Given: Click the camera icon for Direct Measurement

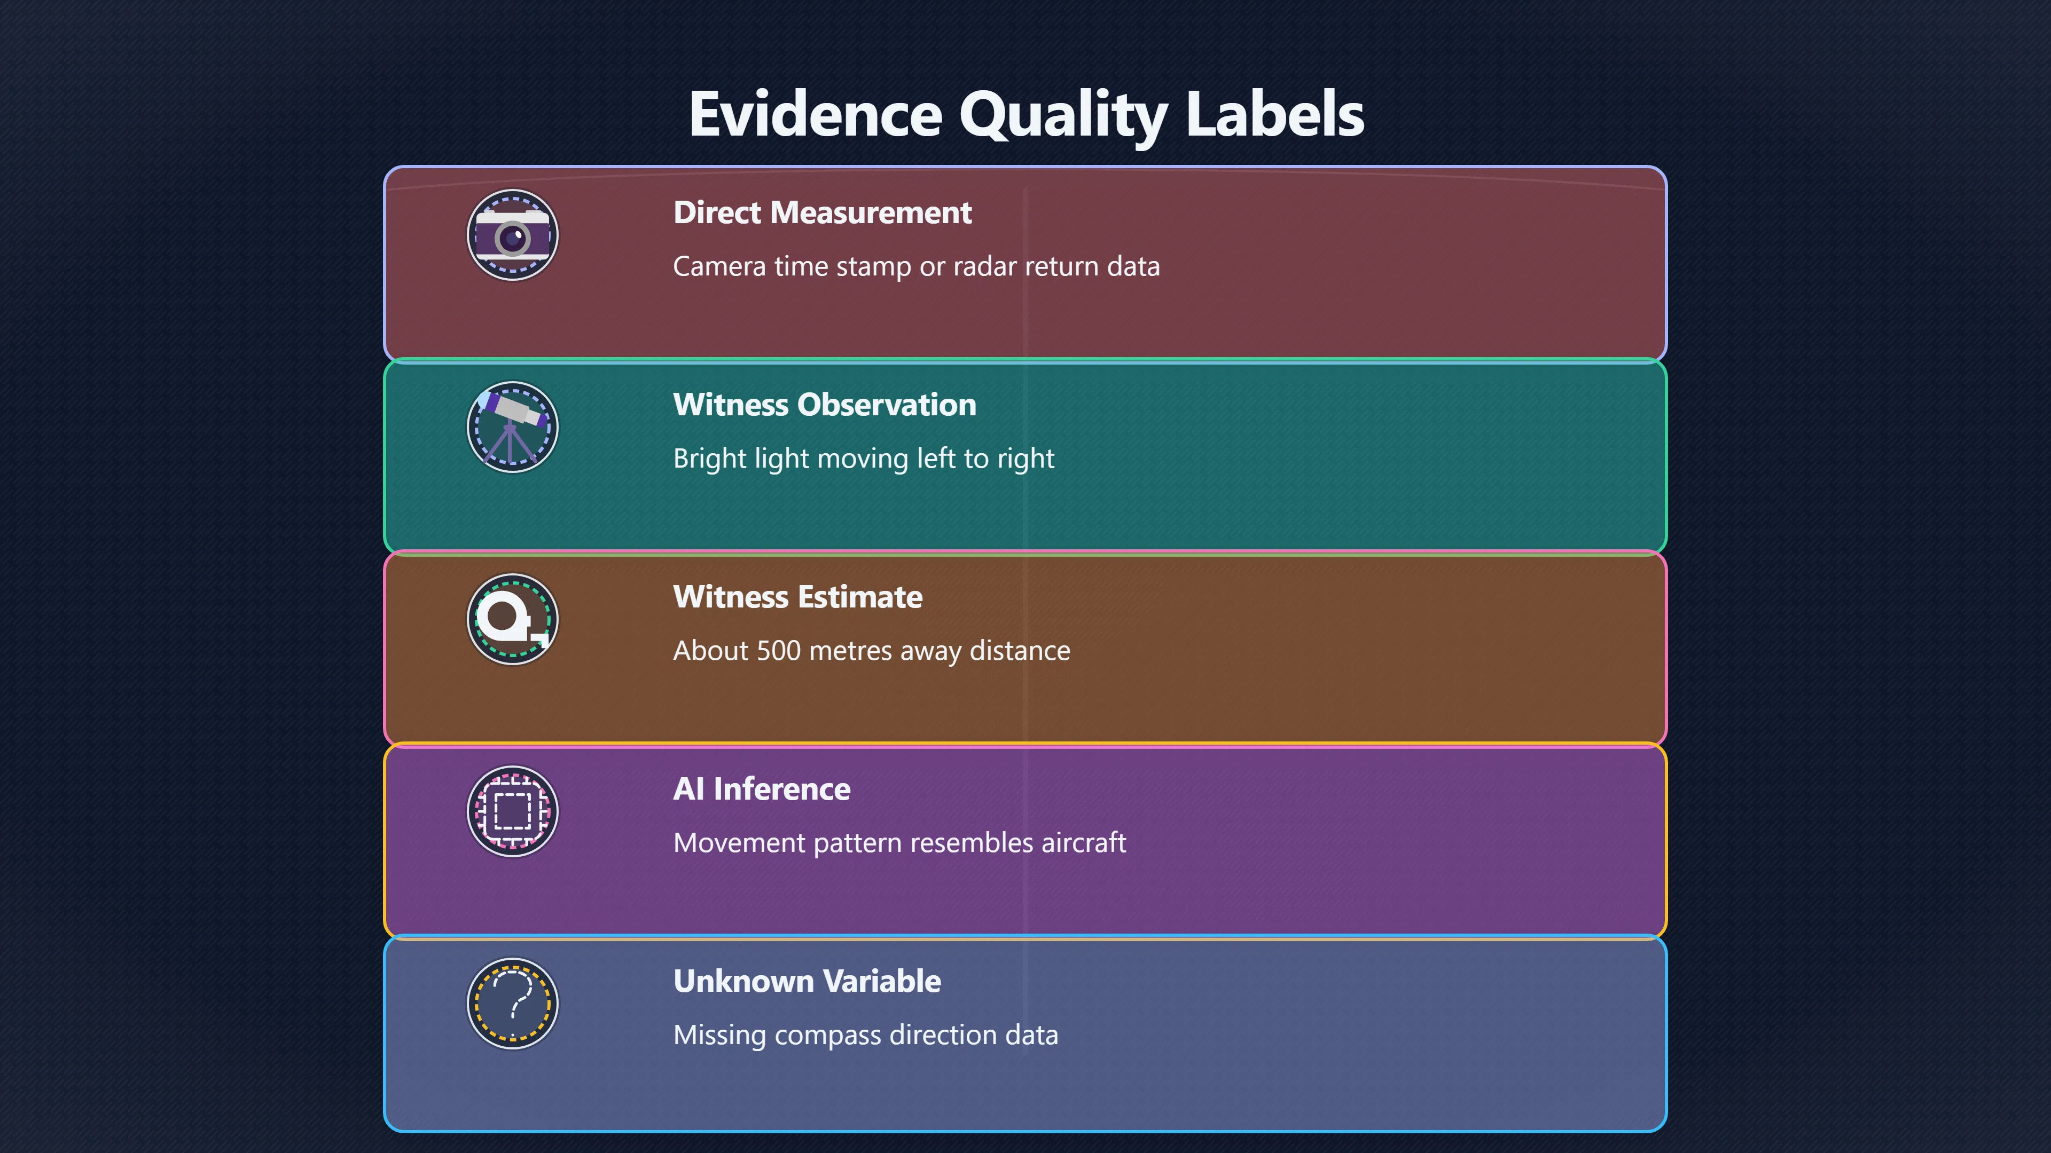Looking at the screenshot, I should (512, 235).
